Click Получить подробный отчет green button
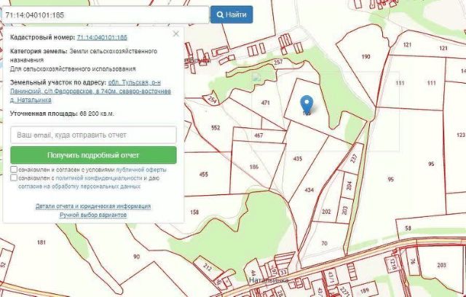The height and width of the screenshot is (297, 466). coord(94,155)
